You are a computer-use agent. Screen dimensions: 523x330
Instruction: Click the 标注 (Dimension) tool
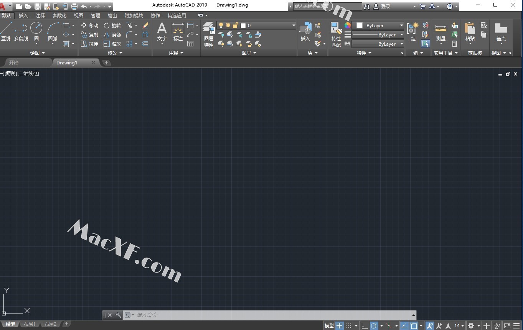point(178,31)
